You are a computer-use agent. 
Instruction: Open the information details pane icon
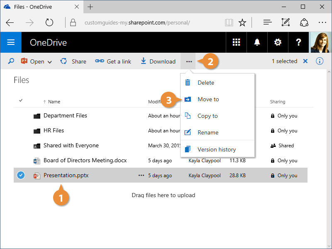click(x=319, y=61)
